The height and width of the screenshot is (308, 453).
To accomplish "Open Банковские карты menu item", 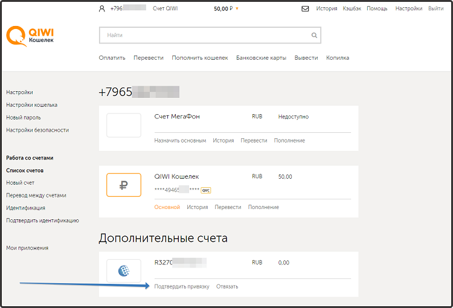I will 261,58.
